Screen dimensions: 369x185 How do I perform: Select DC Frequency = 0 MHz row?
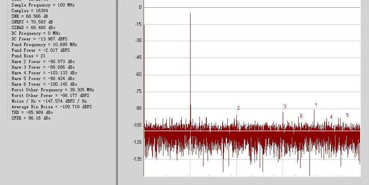click(x=36, y=33)
